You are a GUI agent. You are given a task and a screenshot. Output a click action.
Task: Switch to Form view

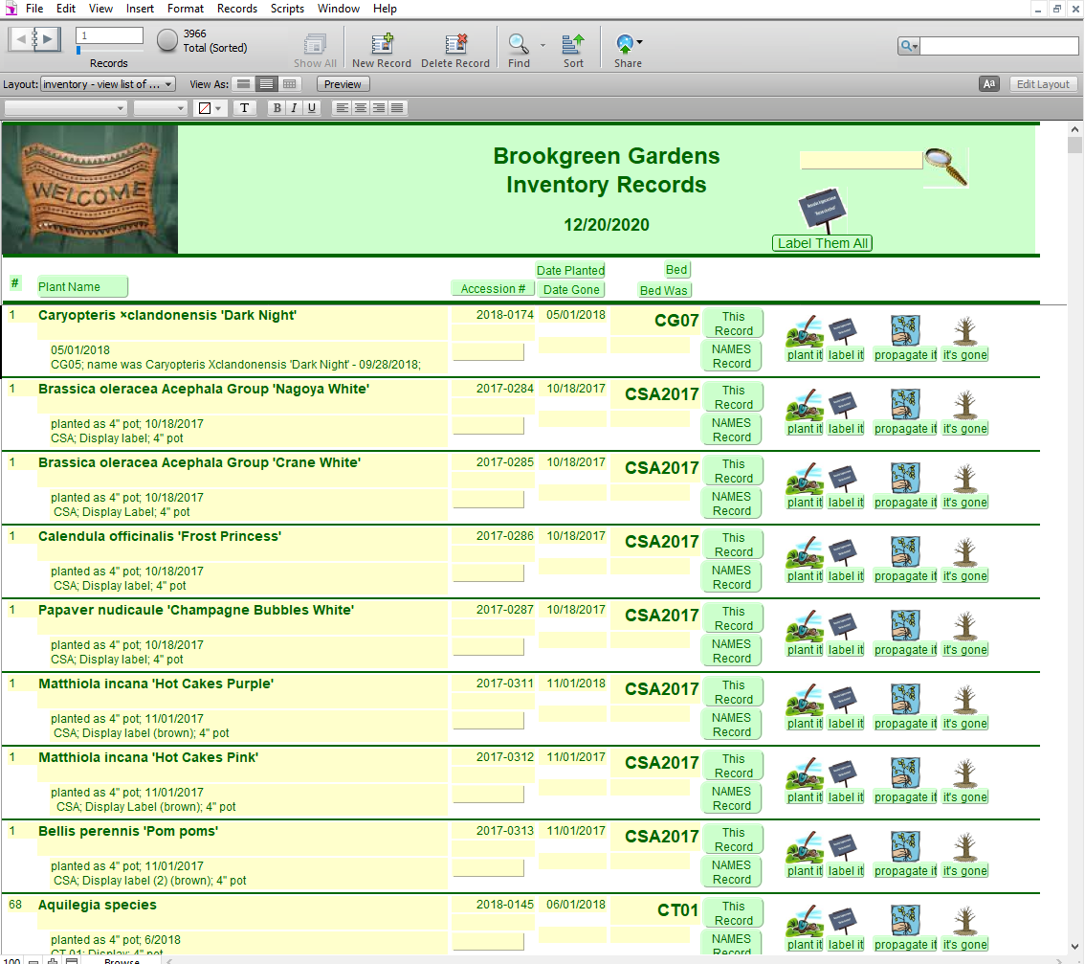tap(243, 84)
